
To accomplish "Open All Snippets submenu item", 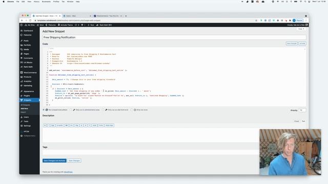I will click(x=25, y=105).
